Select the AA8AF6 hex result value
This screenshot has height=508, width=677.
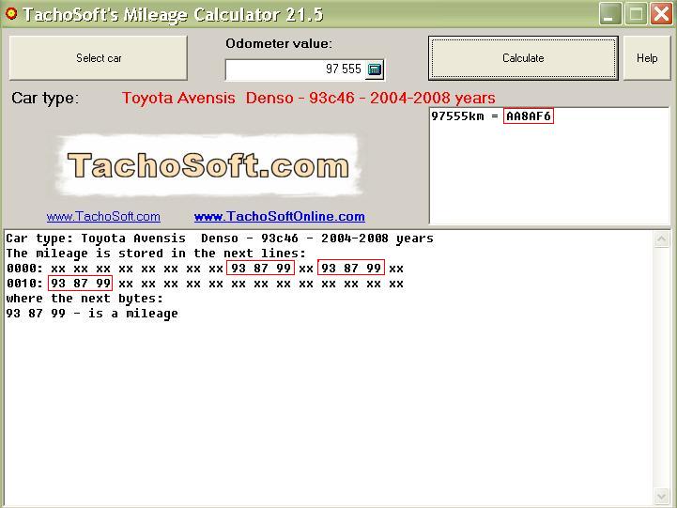click(528, 116)
